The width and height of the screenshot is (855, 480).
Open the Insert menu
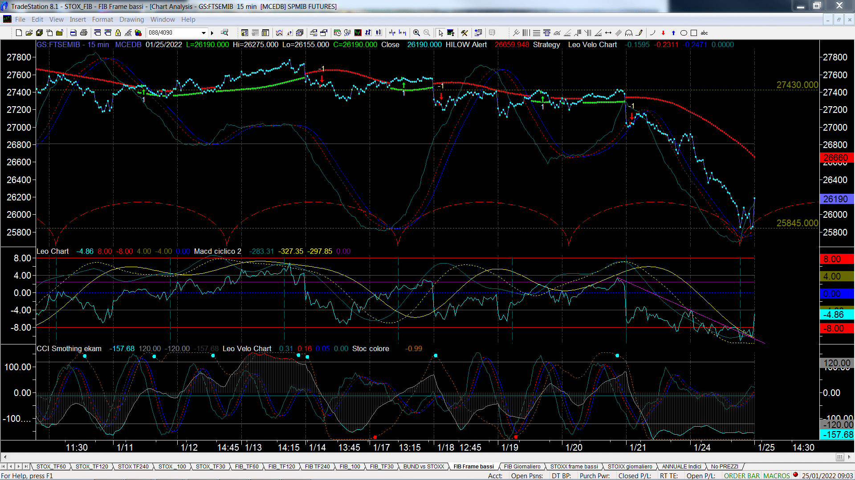[77, 20]
